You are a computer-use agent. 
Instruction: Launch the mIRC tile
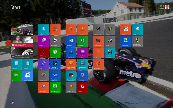[x=55, y=30]
